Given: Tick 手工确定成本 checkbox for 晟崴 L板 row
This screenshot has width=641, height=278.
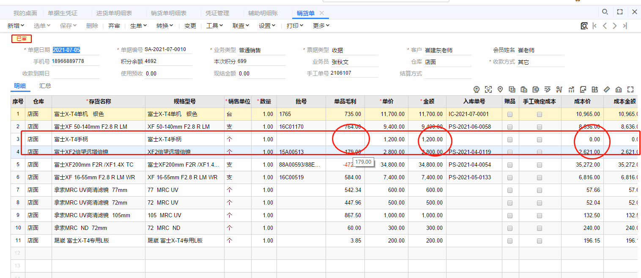Looking at the screenshot, I should [540, 241].
